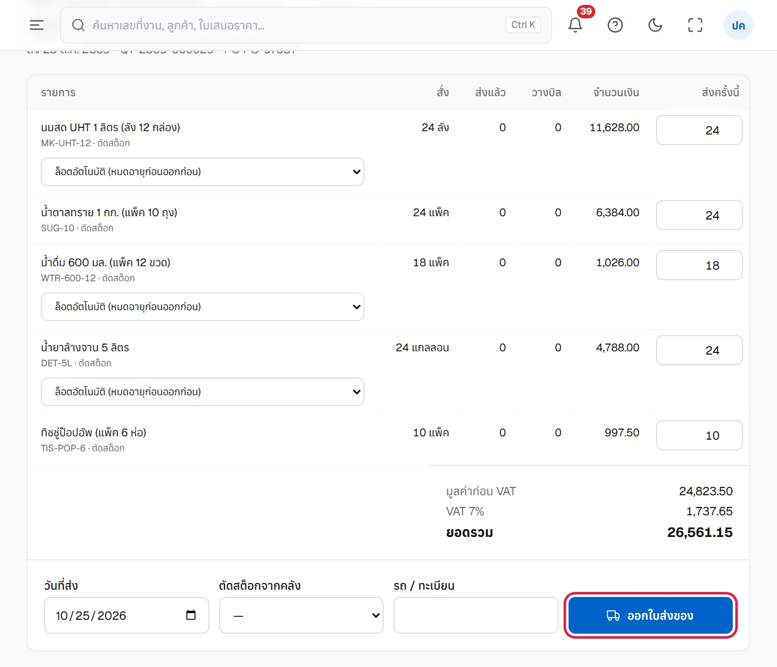Image resolution: width=777 pixels, height=667 pixels.
Task: Open the user avatar menu
Action: pyautogui.click(x=738, y=25)
